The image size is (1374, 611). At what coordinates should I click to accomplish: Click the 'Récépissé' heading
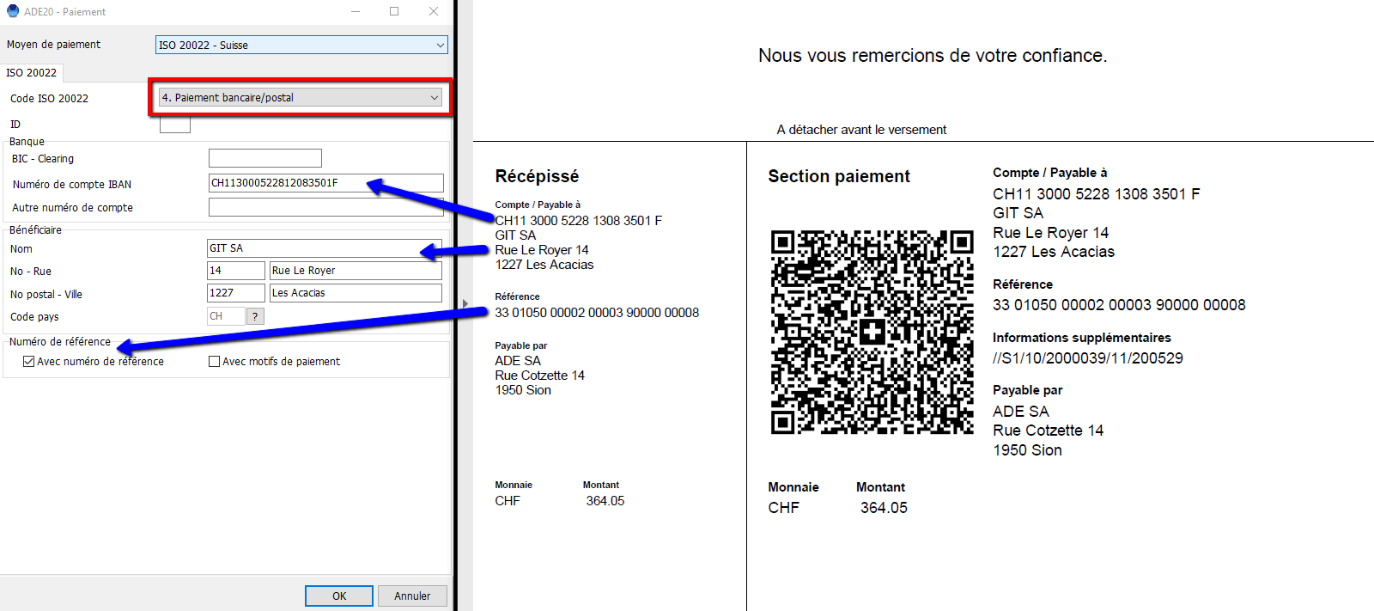coord(537,176)
